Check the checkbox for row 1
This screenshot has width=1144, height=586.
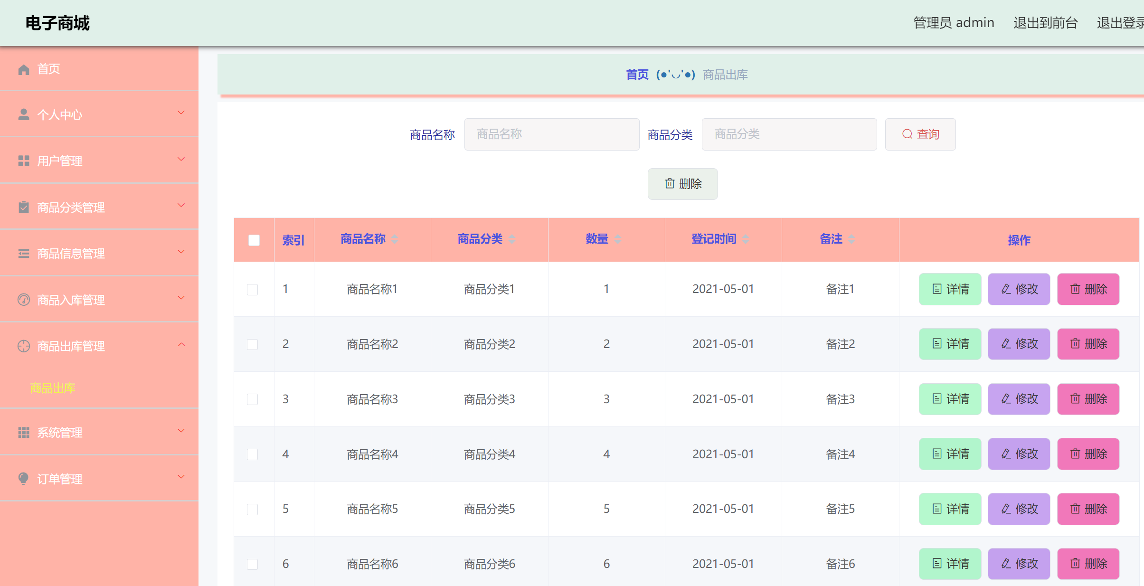tap(253, 290)
